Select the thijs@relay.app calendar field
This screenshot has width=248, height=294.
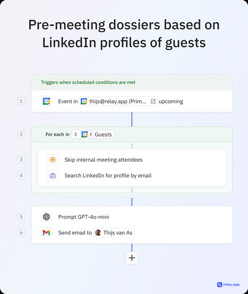tap(115, 101)
